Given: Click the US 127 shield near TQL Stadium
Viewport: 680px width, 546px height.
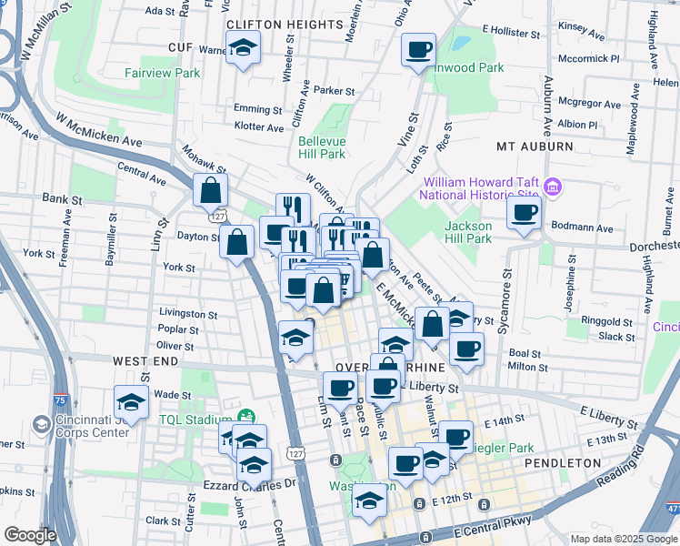Looking at the screenshot, I should click(295, 454).
